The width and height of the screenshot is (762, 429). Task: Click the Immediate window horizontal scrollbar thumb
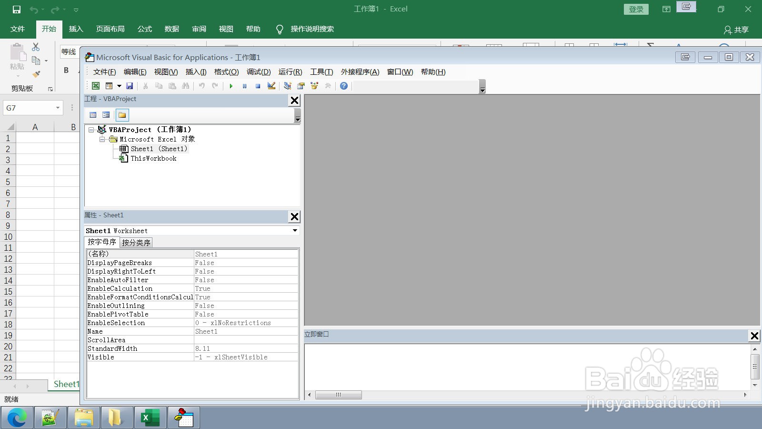339,395
